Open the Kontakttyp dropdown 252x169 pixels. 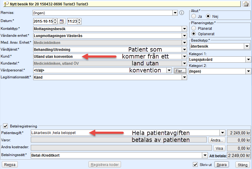[x=184, y=29]
